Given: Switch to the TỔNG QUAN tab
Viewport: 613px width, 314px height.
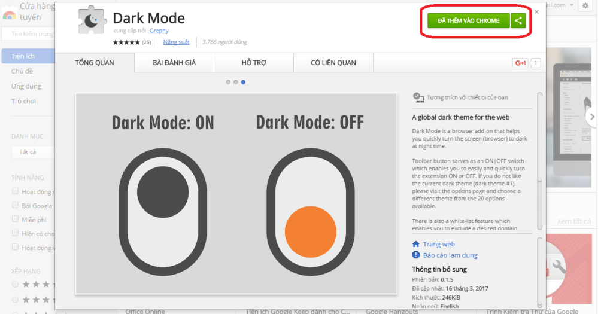Looking at the screenshot, I should (95, 62).
